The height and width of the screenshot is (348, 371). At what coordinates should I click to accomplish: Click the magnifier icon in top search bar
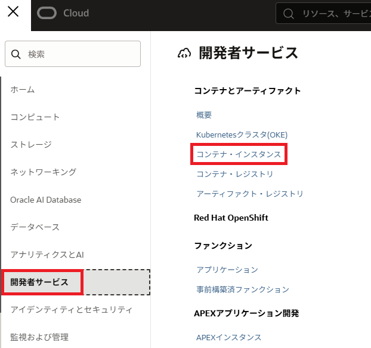(288, 14)
